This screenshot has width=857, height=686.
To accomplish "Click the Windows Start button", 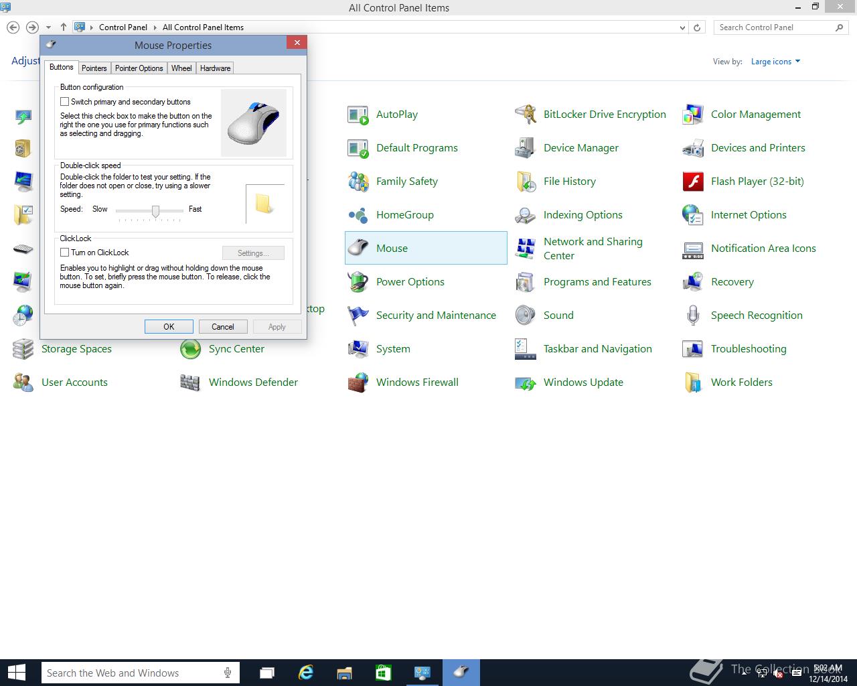I will click(16, 673).
